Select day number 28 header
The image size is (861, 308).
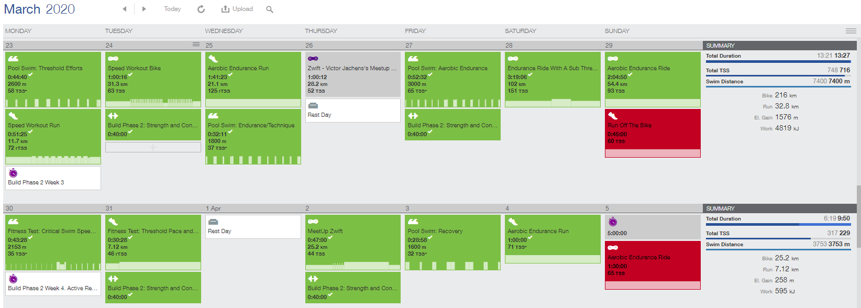(509, 46)
